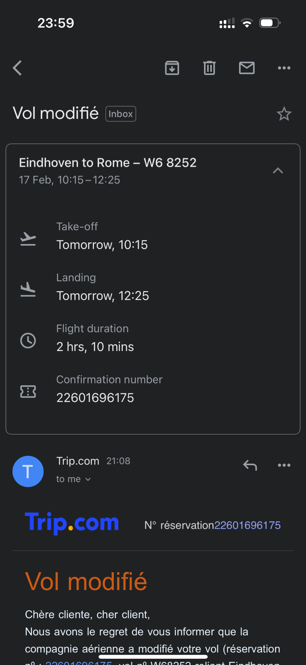Tap the take-off plane icon

click(28, 239)
